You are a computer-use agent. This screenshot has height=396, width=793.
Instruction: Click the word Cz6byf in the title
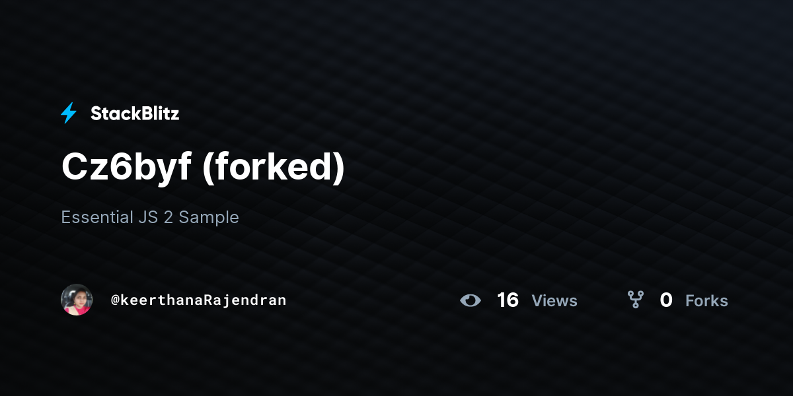point(126,168)
